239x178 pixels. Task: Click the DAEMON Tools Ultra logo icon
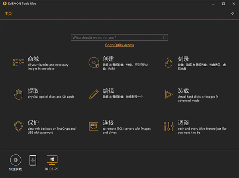pyautogui.click(x=5, y=3)
